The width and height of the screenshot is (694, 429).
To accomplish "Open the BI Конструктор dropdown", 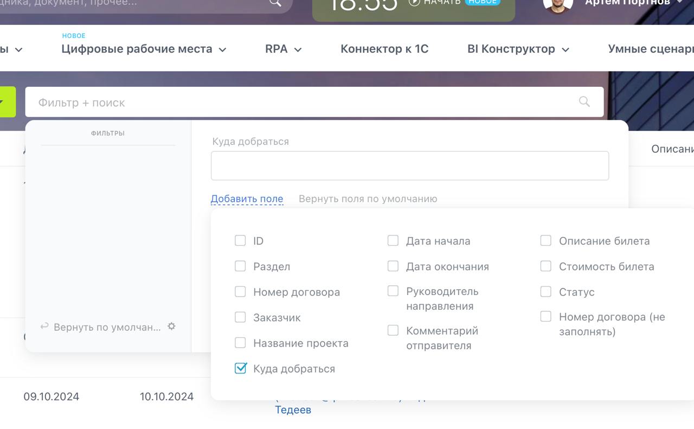I will pyautogui.click(x=518, y=49).
